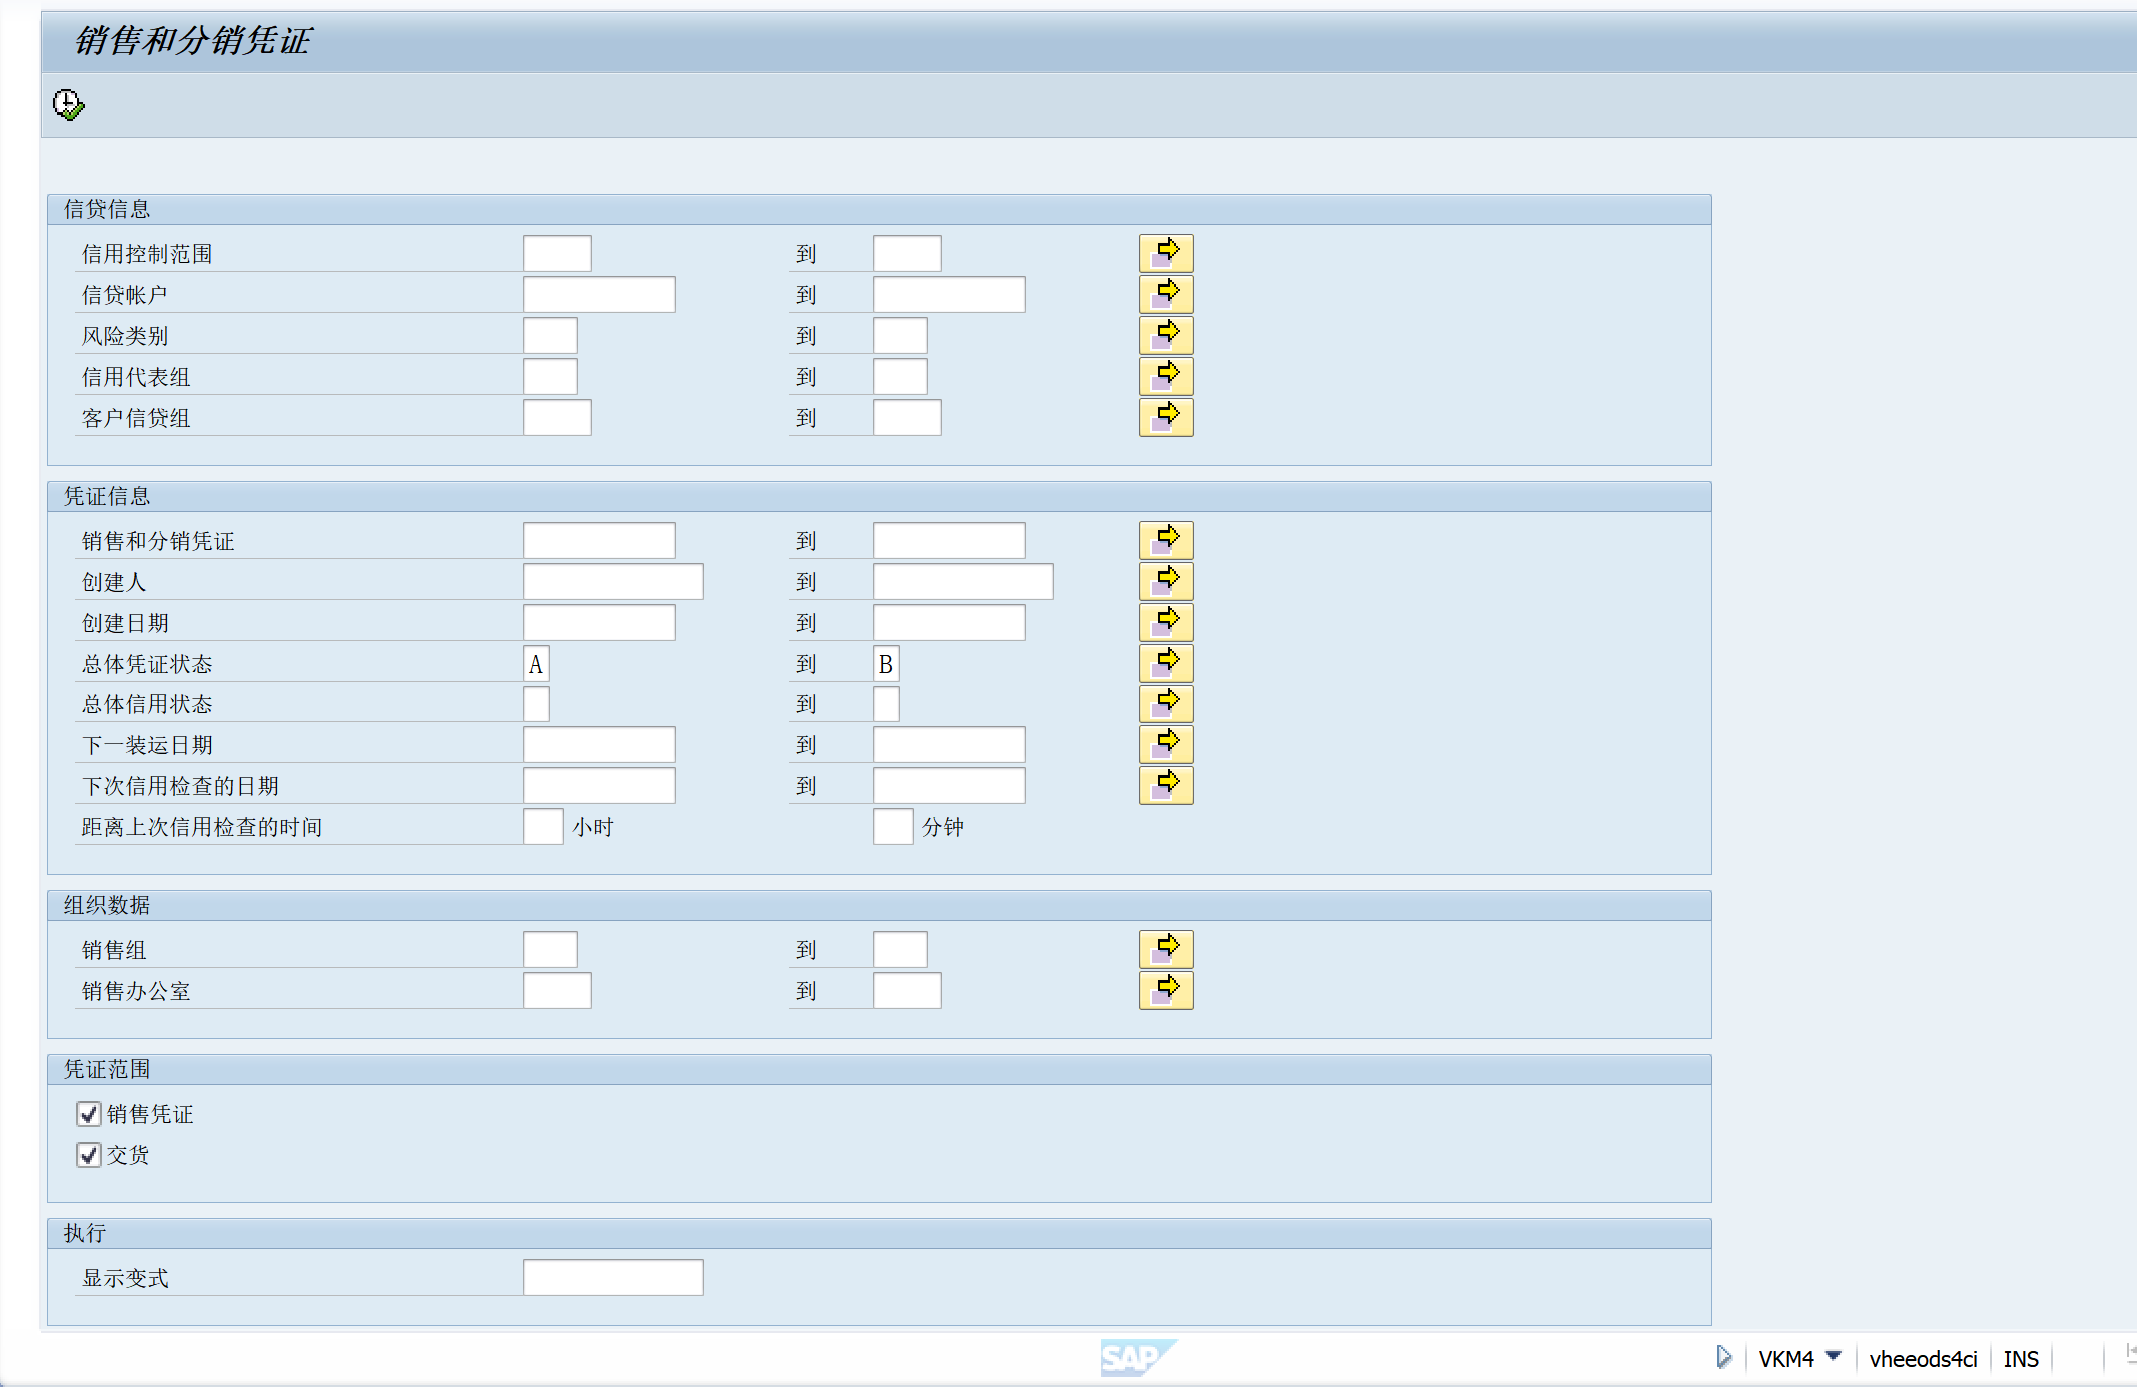Click the 分钟 minutes input field

893,826
